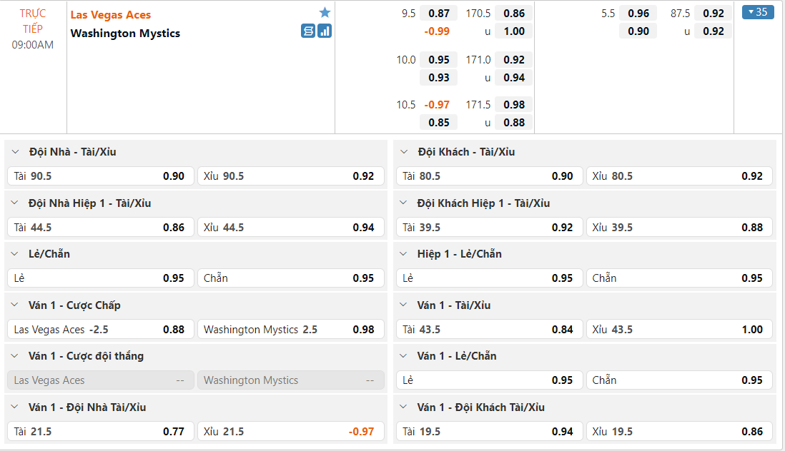Collapse the 35 more markets dropdown
This screenshot has height=451, width=785.
coord(758,12)
